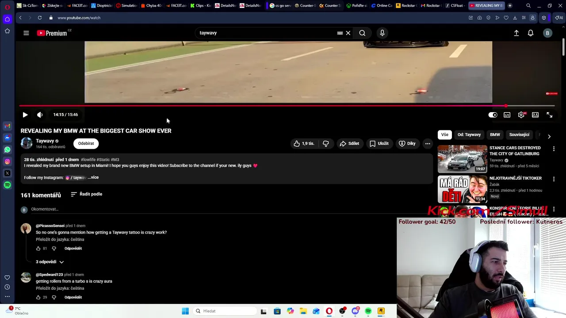Viewport: 566px width, 318px height.
Task: Like the @PicassoSensei comment
Action: tap(38, 249)
